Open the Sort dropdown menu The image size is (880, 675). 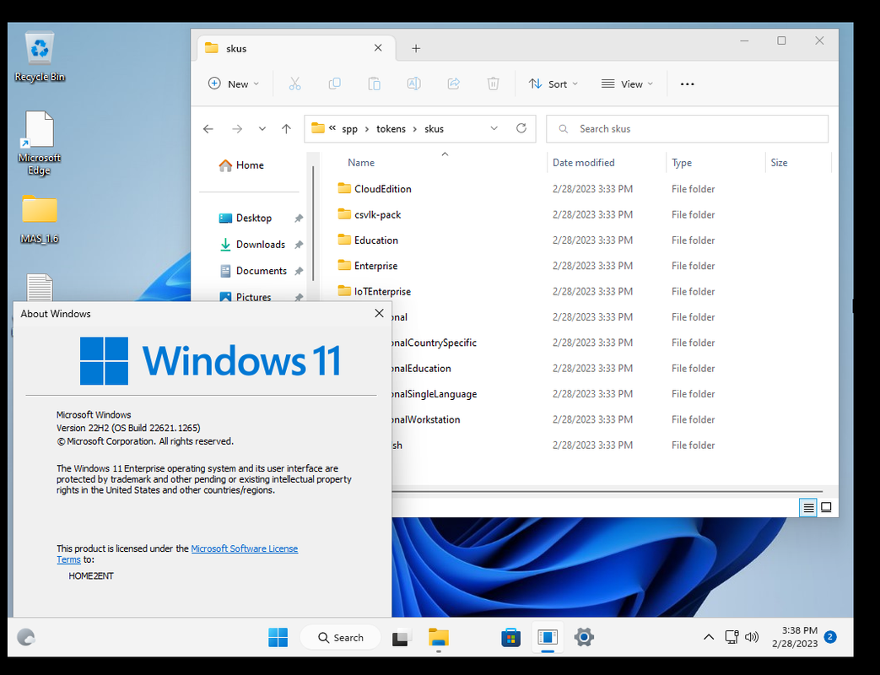(x=553, y=84)
